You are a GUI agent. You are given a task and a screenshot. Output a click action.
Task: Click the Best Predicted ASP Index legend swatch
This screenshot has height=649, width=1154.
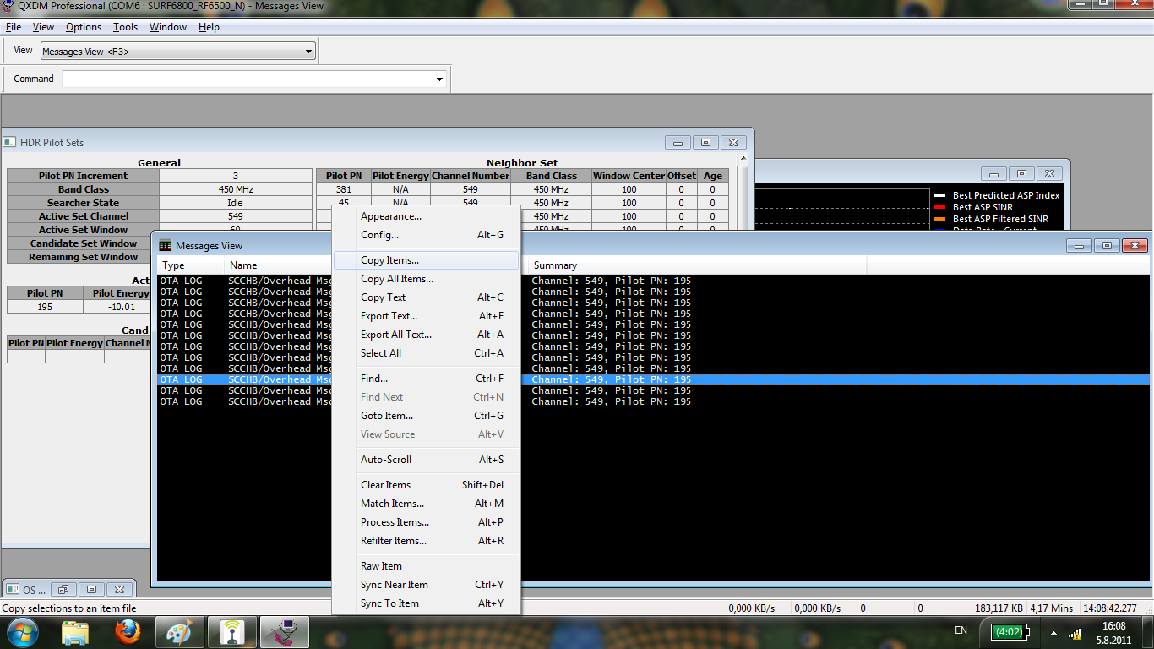tap(939, 195)
